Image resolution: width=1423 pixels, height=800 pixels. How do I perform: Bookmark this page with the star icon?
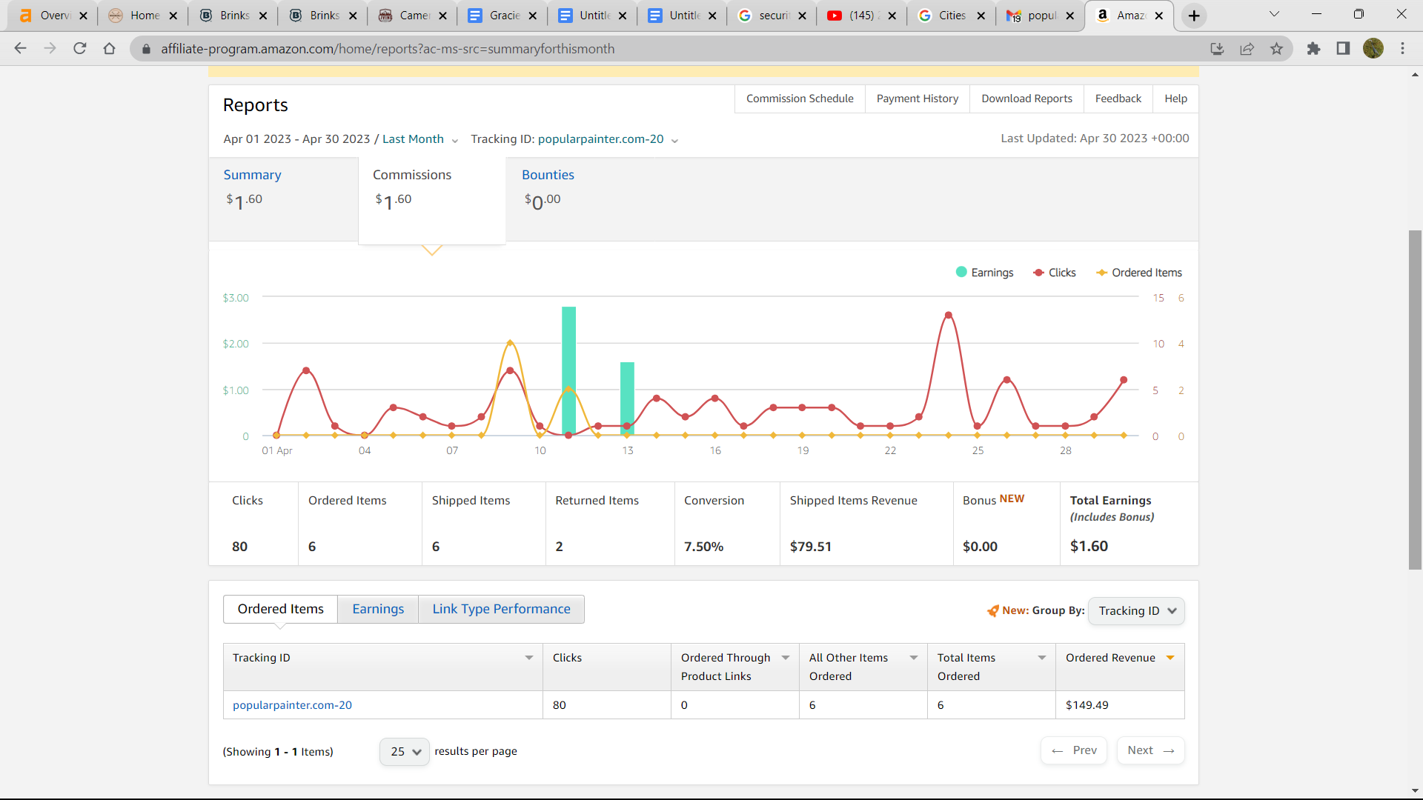click(x=1276, y=48)
